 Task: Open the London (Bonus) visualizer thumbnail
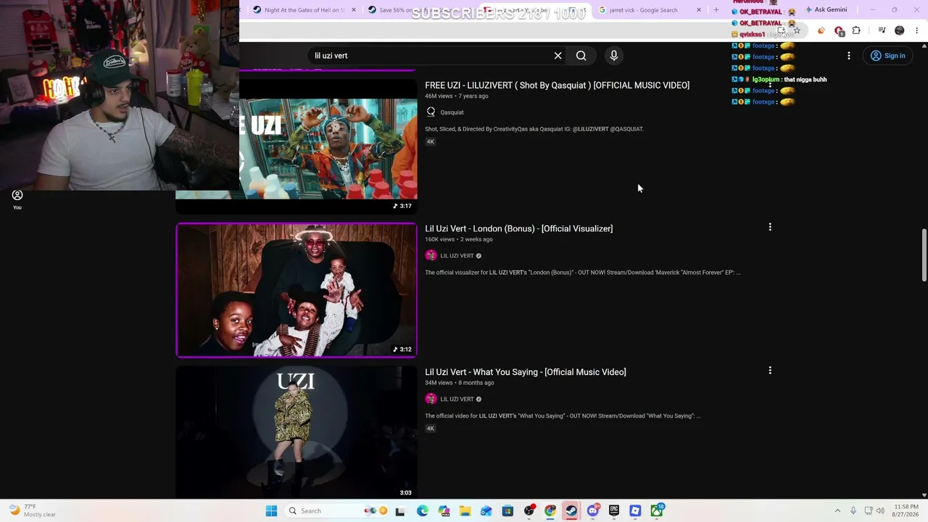[x=297, y=290]
